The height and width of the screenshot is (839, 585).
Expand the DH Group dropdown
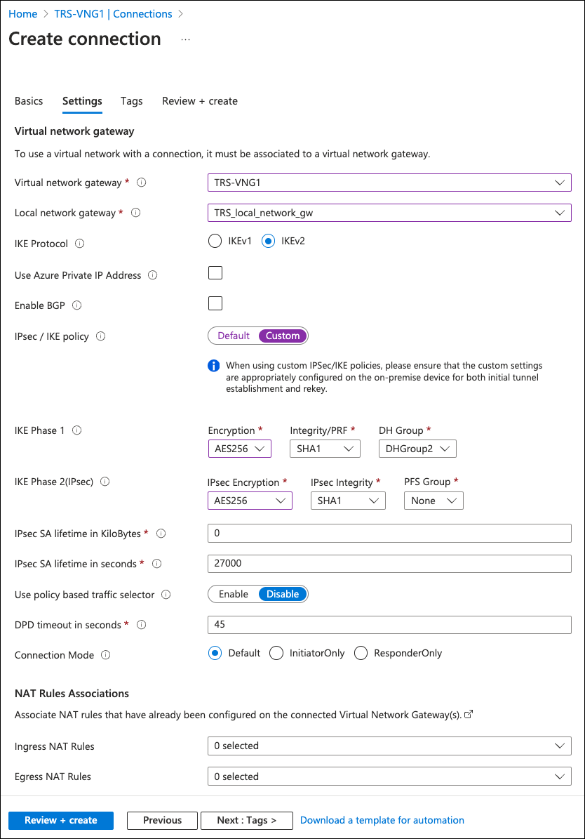417,449
